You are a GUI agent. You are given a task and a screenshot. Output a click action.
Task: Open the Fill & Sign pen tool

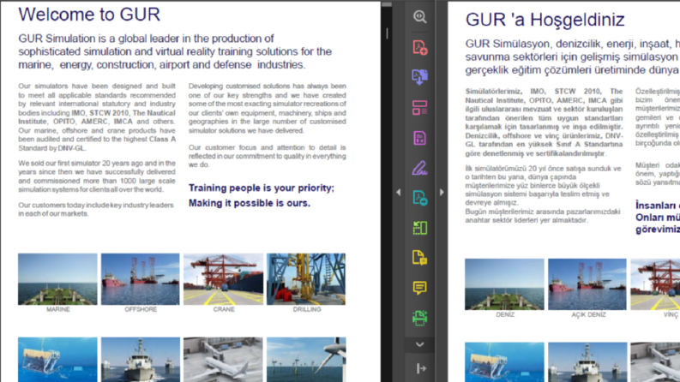tap(419, 168)
